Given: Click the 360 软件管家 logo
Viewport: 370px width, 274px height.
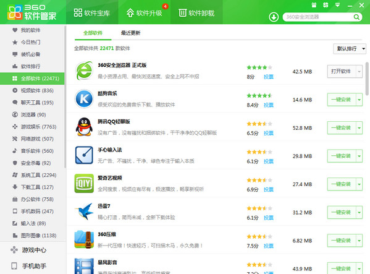Looking at the screenshot, I should [x=32, y=12].
